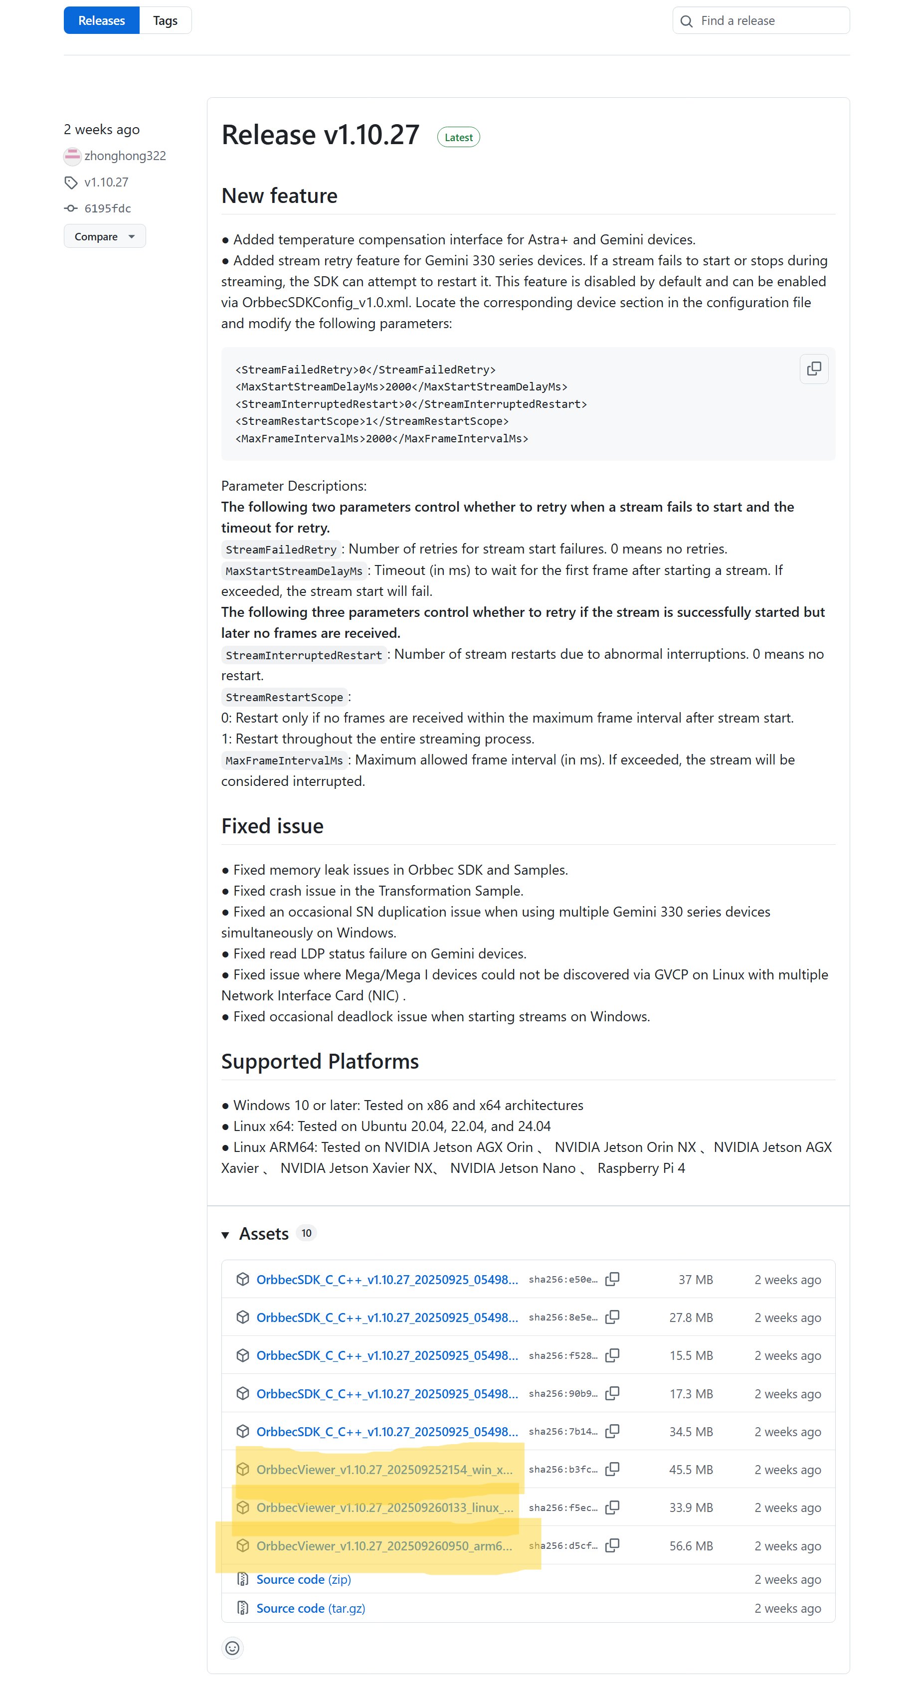Open the emoji reaction picker
The width and height of the screenshot is (914, 1698).
tap(233, 1648)
